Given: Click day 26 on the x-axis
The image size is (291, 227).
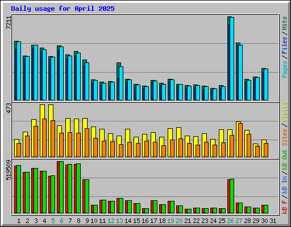Looking at the screenshot, I should [x=230, y=221].
